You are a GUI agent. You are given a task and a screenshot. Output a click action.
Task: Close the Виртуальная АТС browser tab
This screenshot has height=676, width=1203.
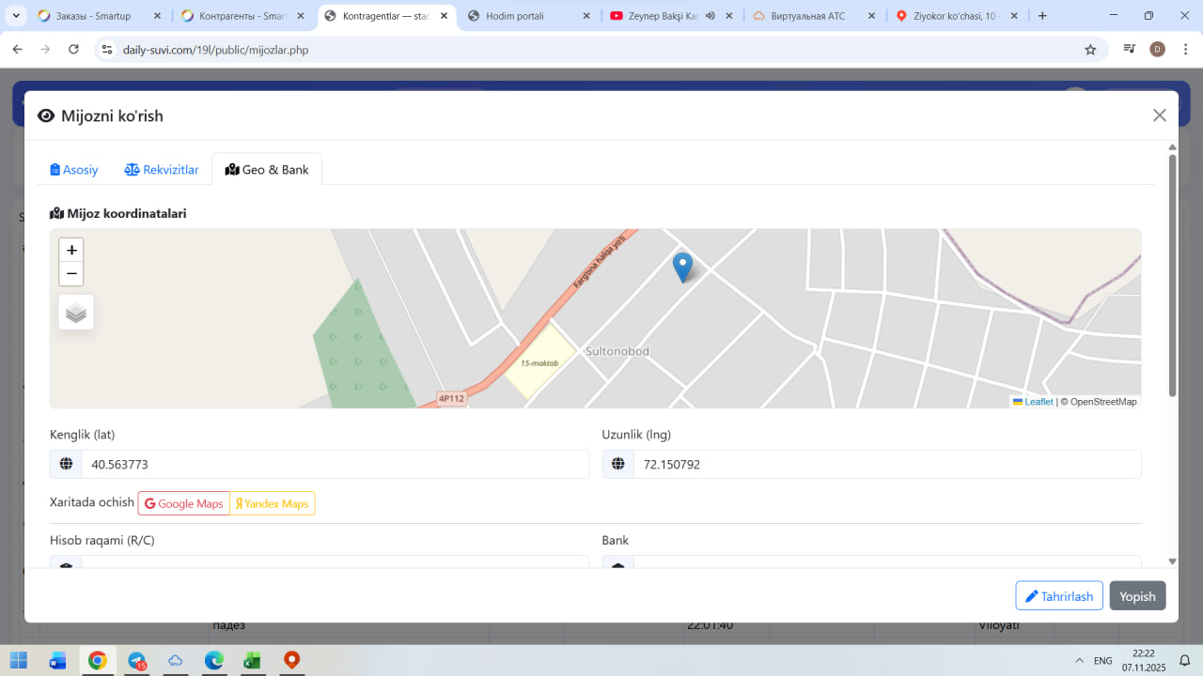pos(872,16)
